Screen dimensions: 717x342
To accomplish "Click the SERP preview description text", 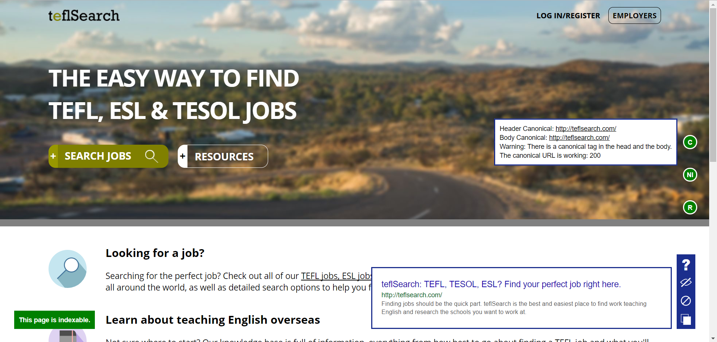I will 514,308.
